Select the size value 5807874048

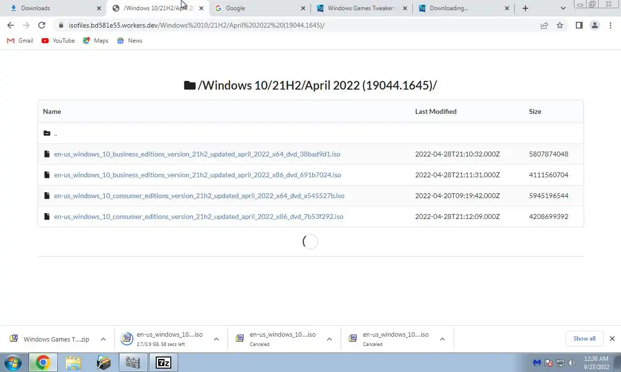549,154
